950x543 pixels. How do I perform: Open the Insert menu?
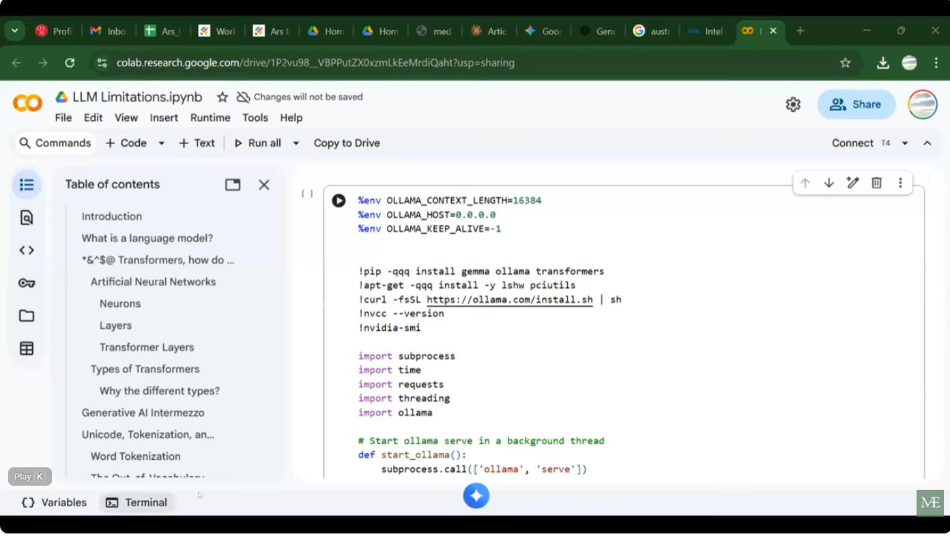tap(164, 118)
